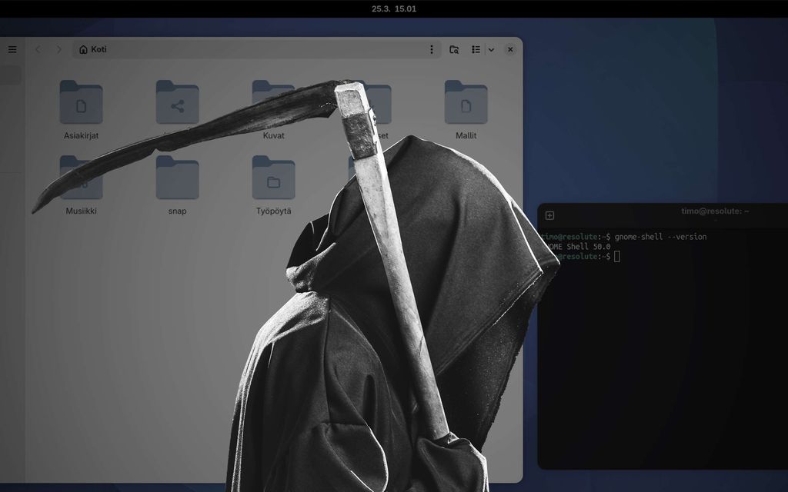This screenshot has width=788, height=492.
Task: Click the home icon in the path bar
Action: pos(83,49)
